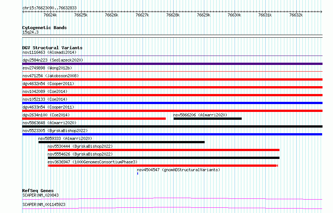Open nsv5554626 (ByrskaBishop2022) variant label
The image size is (333, 213).
[x=80, y=154]
